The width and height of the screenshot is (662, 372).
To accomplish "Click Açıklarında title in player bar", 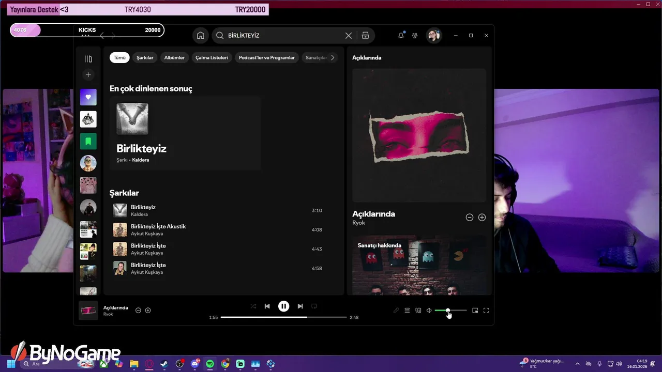I will click(x=115, y=307).
